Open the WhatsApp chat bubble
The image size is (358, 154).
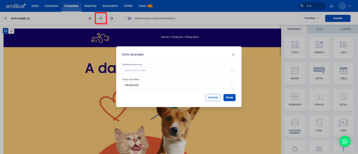(345, 141)
